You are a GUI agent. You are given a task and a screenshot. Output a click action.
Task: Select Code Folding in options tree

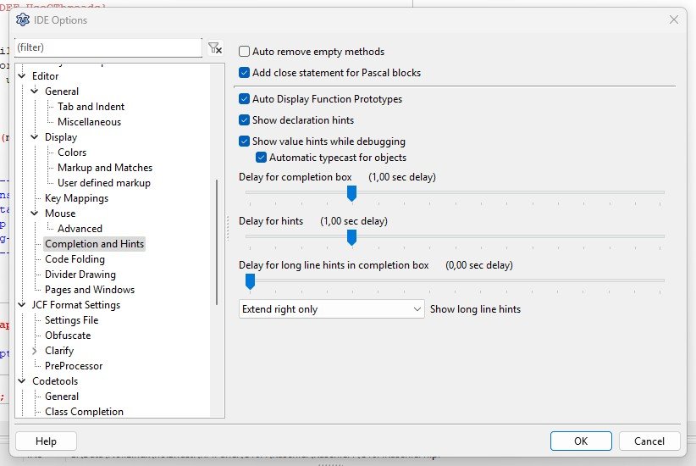tap(75, 259)
